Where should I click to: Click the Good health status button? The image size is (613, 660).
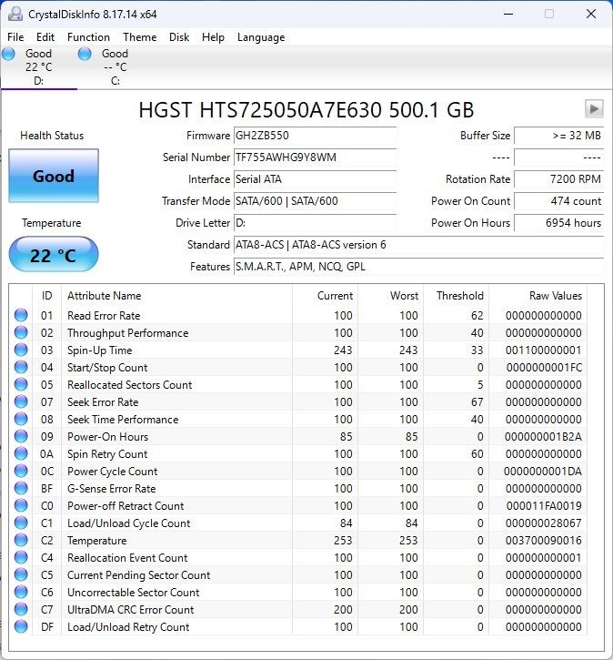pos(54,176)
